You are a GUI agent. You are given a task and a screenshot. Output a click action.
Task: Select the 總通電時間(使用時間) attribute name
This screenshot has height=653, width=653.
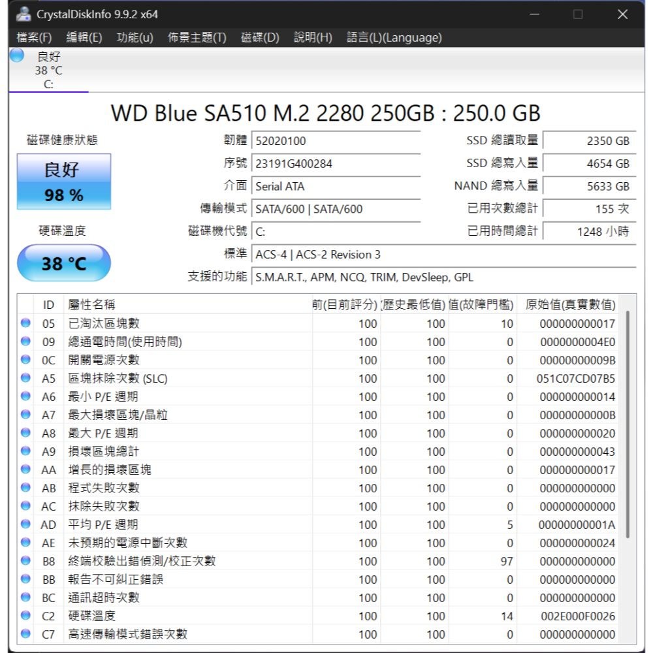click(125, 342)
